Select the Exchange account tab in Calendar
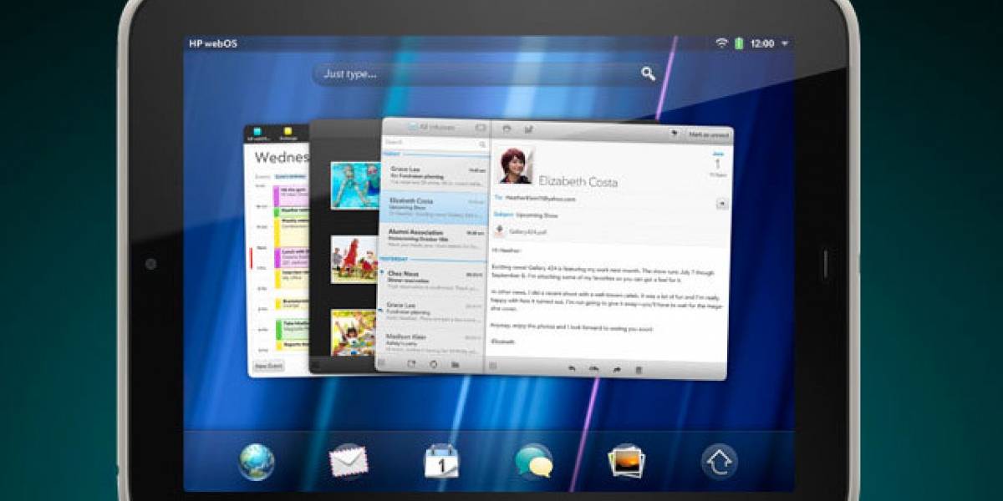Image resolution: width=1003 pixels, height=501 pixels. [x=288, y=133]
